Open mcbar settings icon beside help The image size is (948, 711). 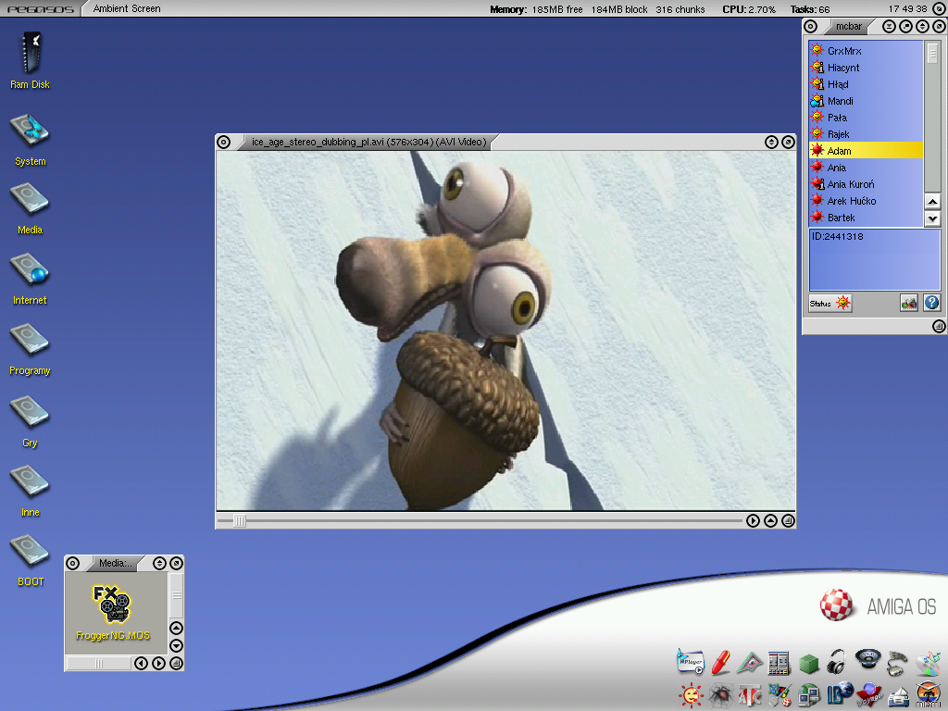tap(909, 303)
